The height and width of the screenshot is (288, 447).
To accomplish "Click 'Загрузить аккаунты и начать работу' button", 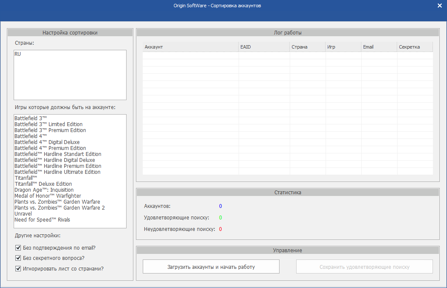I will [x=211, y=267].
